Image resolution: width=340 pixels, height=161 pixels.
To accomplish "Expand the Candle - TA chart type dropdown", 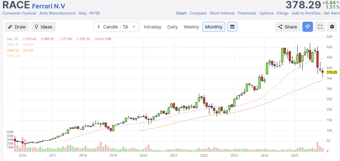I will tap(116, 27).
